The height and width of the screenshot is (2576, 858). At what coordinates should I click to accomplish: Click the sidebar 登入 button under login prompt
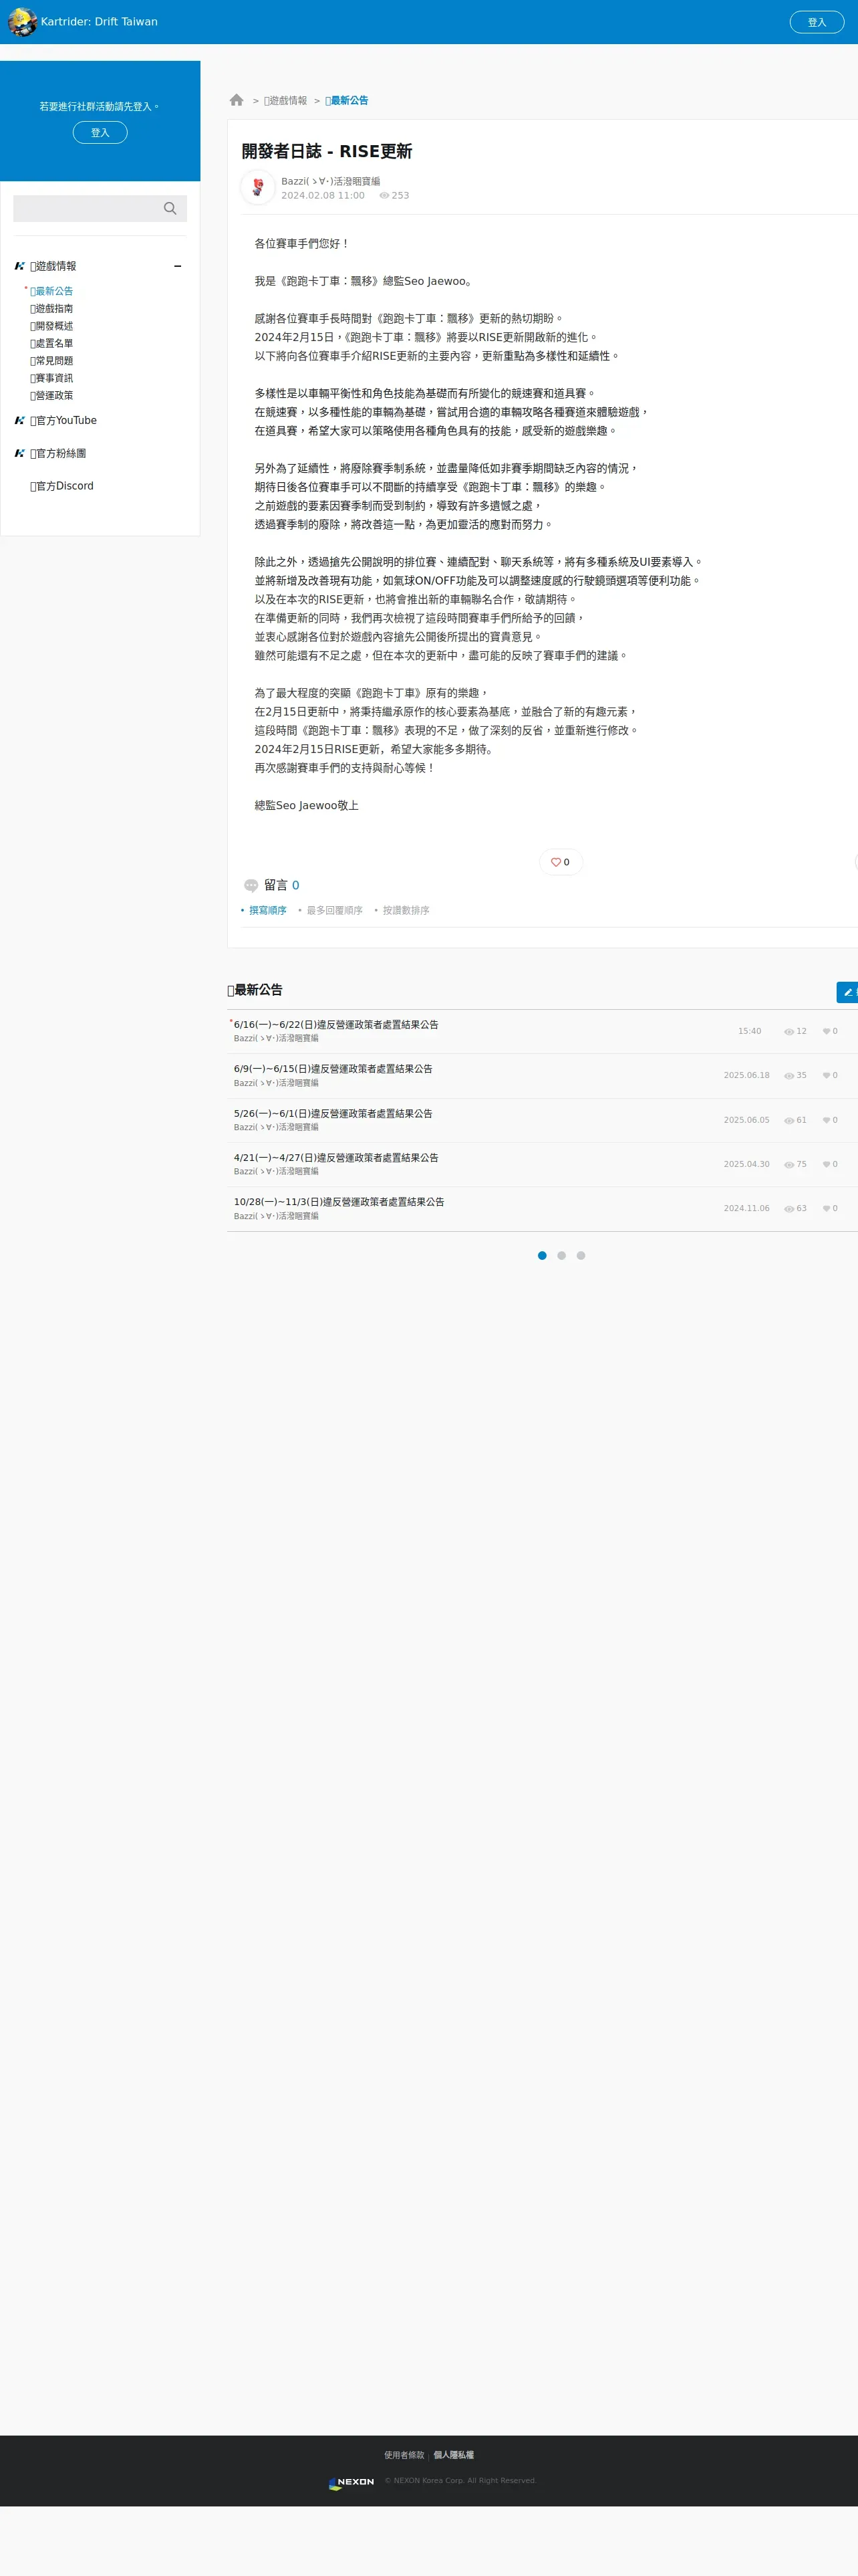pos(100,132)
